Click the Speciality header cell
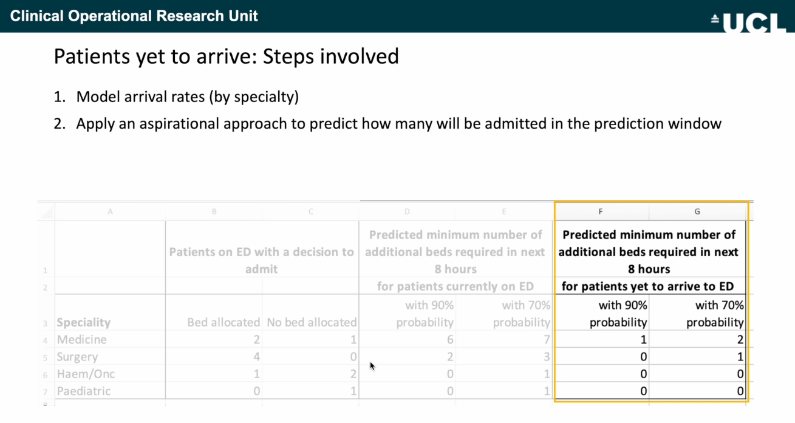This screenshot has height=423, width=795. click(84, 322)
